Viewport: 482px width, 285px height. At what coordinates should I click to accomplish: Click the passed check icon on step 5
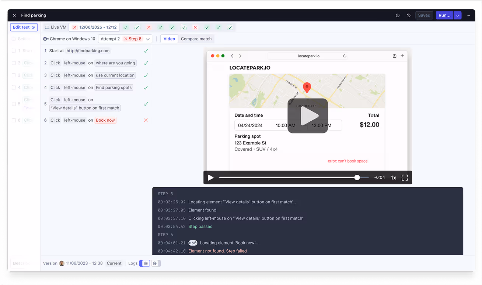[x=146, y=104]
